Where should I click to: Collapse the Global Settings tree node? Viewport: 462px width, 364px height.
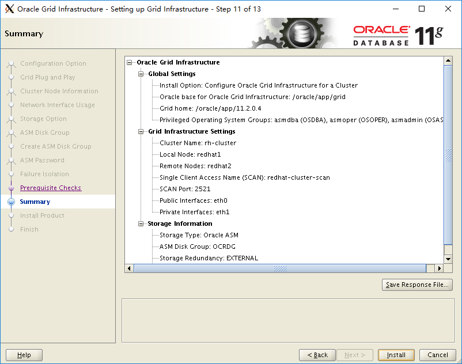tap(141, 74)
